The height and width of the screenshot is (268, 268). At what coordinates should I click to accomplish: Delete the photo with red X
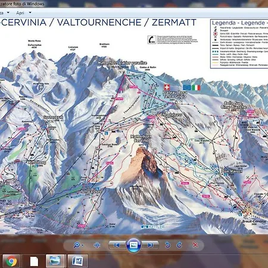coord(195,245)
